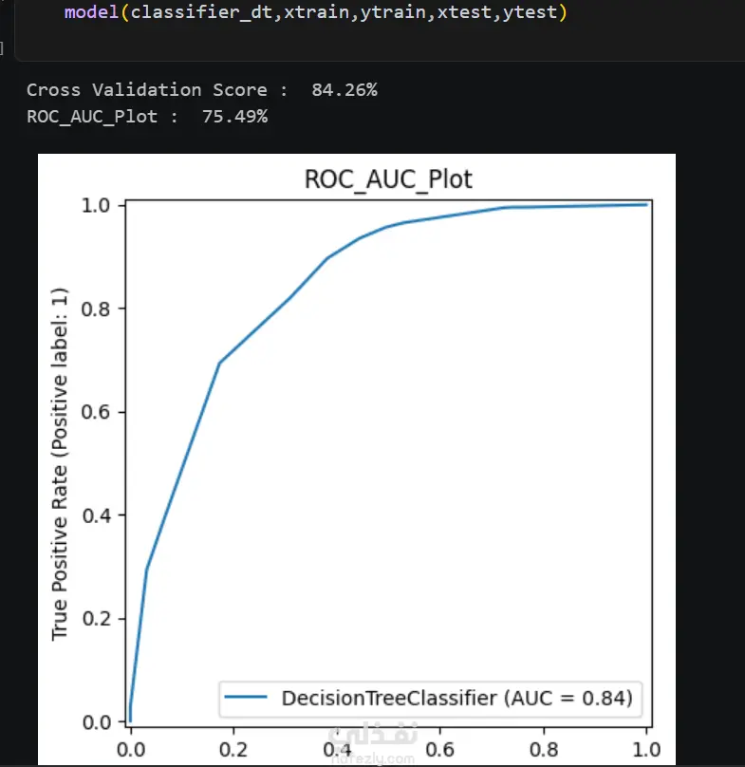Click the 1.0 tick on the y-axis
This screenshot has height=767, width=745.
(96, 205)
